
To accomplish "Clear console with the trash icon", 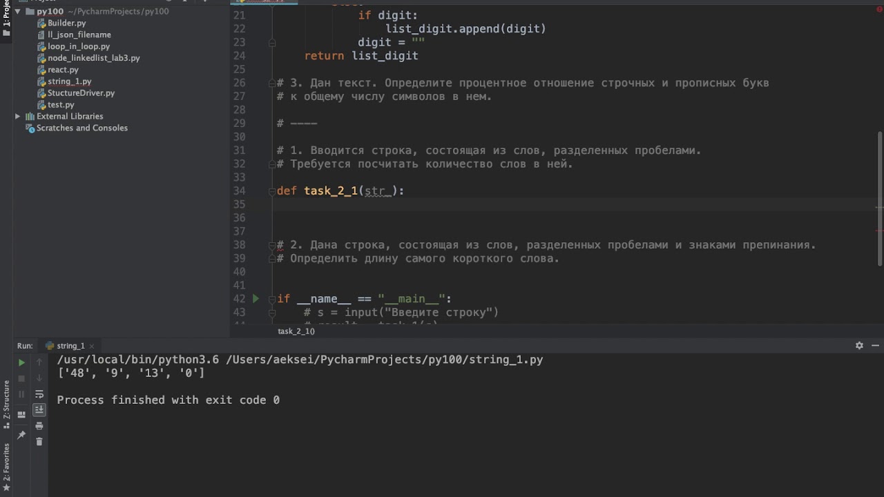I will point(39,442).
